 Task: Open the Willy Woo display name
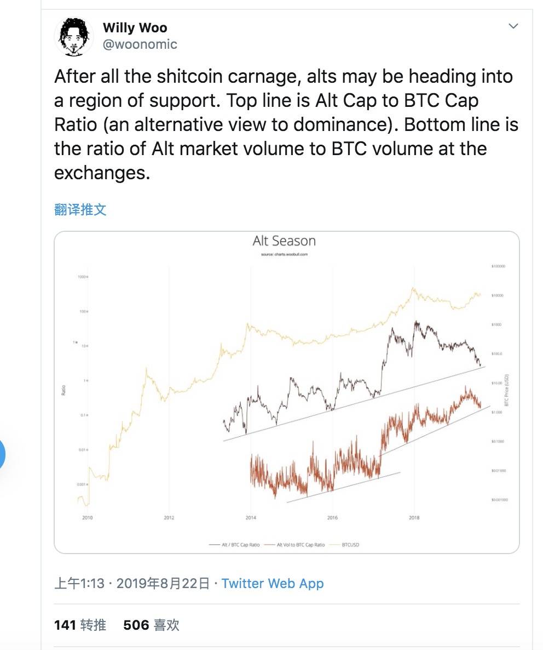pos(135,27)
